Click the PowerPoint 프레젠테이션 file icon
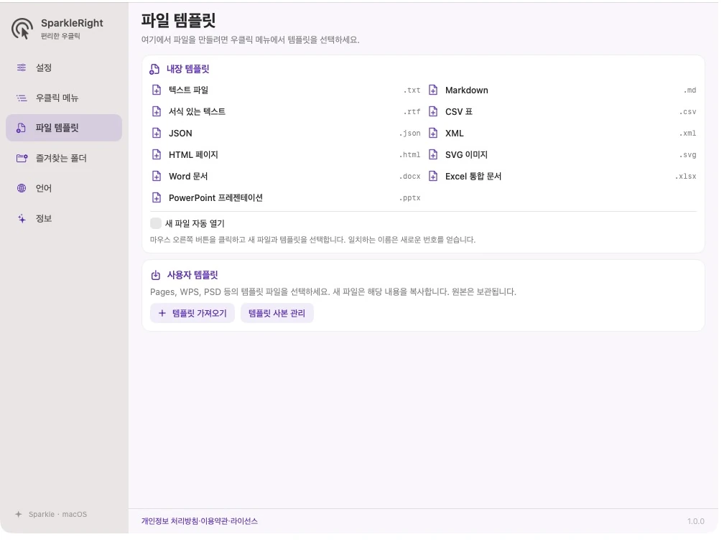 pos(157,198)
